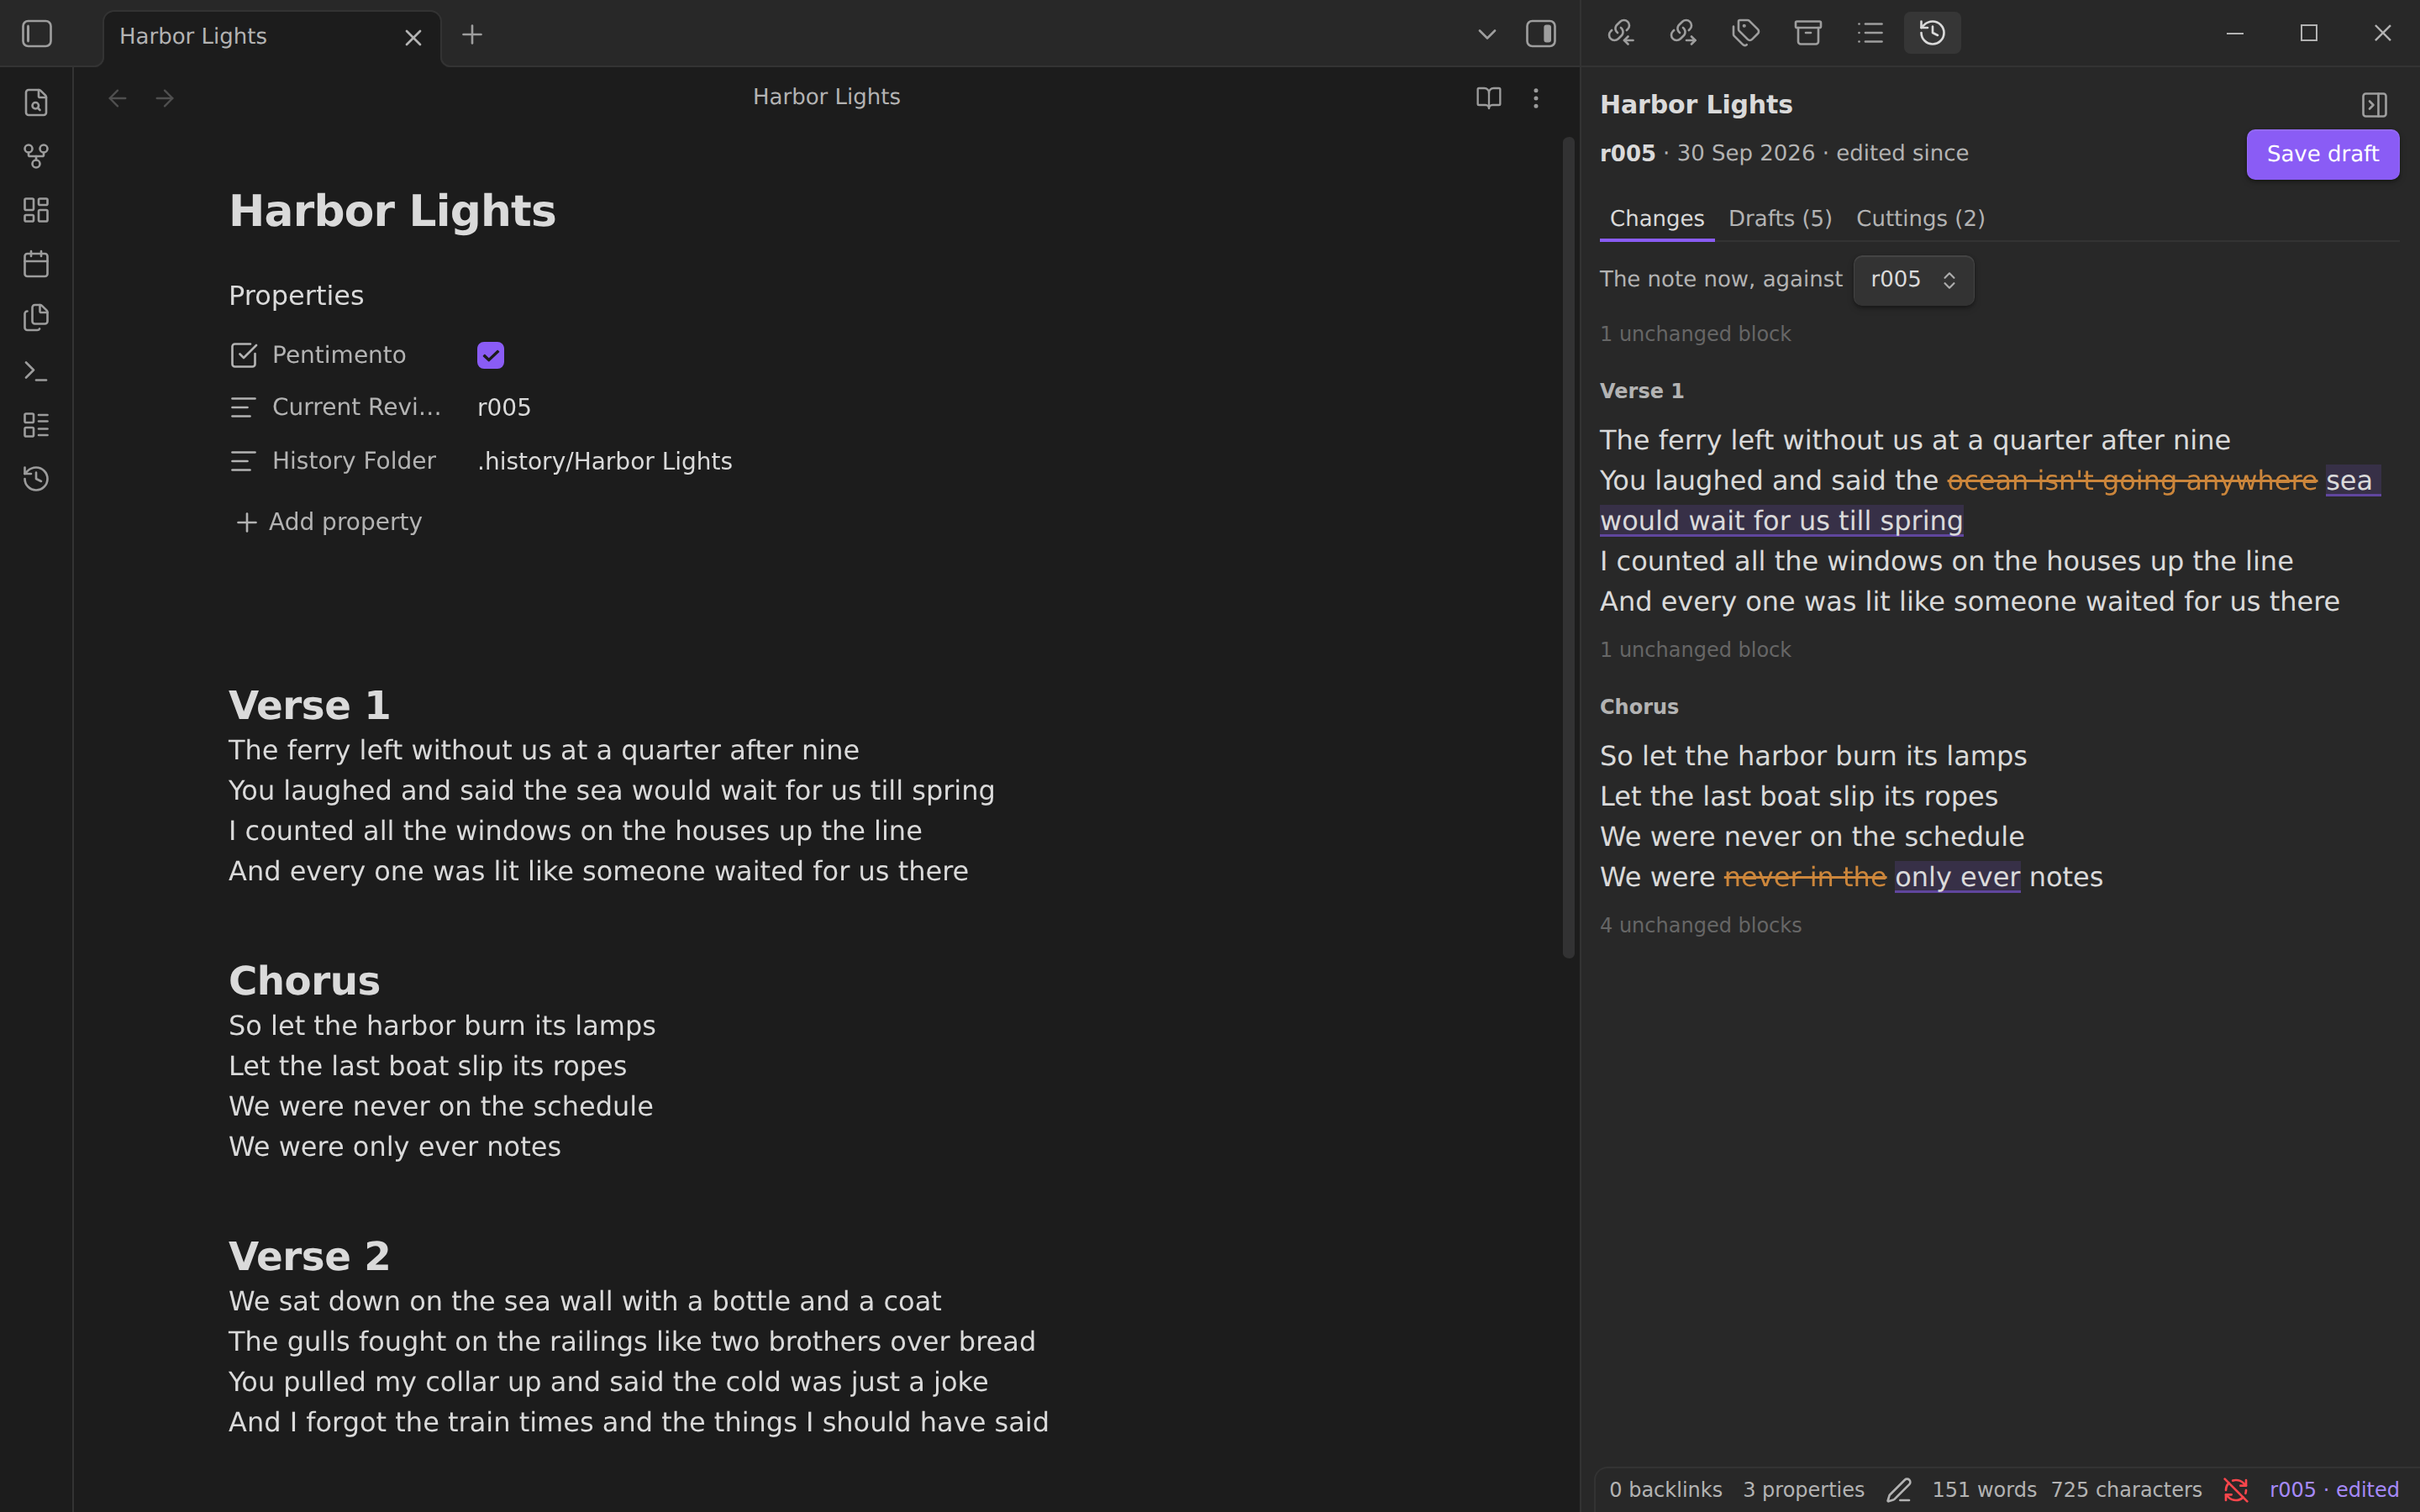Click the editor vertical scrollbar
This screenshot has width=2420, height=1512.
[x=1568, y=548]
